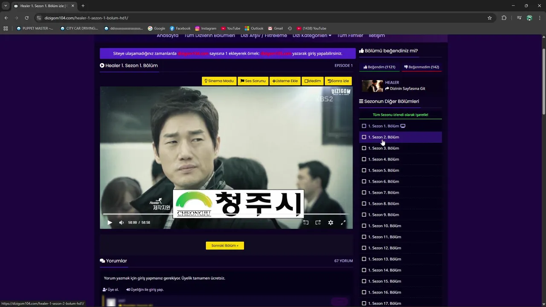Dislike the episode with Beğenmedim
546x307 pixels.
[421, 67]
